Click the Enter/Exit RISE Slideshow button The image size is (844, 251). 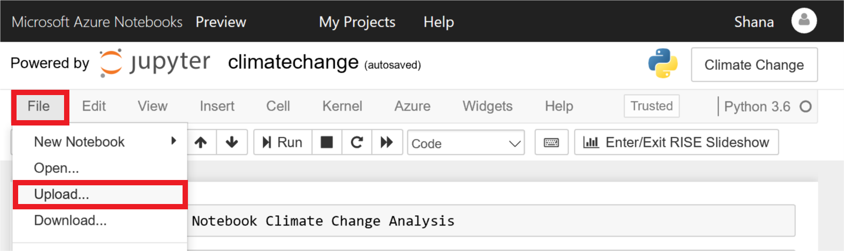pos(676,143)
